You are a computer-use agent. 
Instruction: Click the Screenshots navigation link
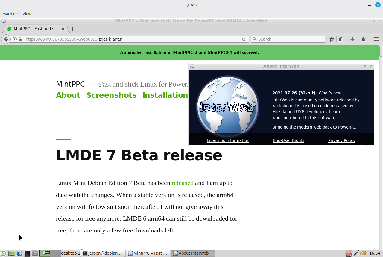(111, 95)
